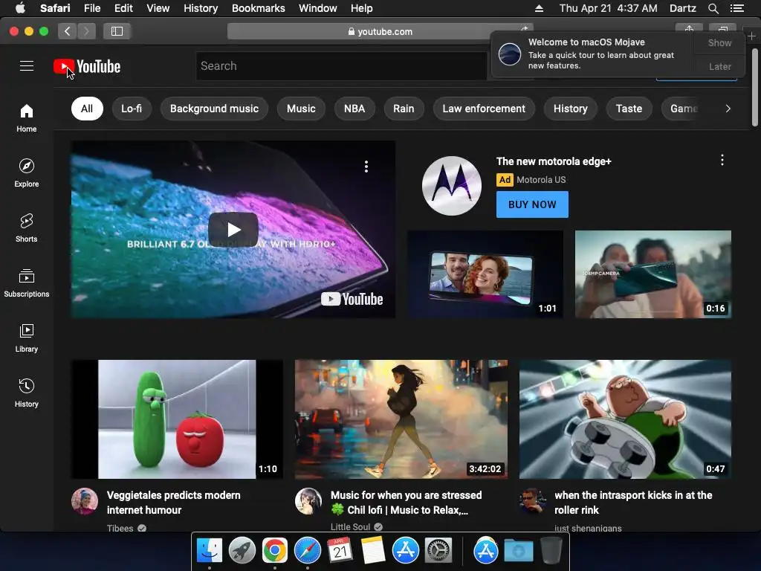
Task: Open the Bookmarks menu
Action: tap(258, 8)
